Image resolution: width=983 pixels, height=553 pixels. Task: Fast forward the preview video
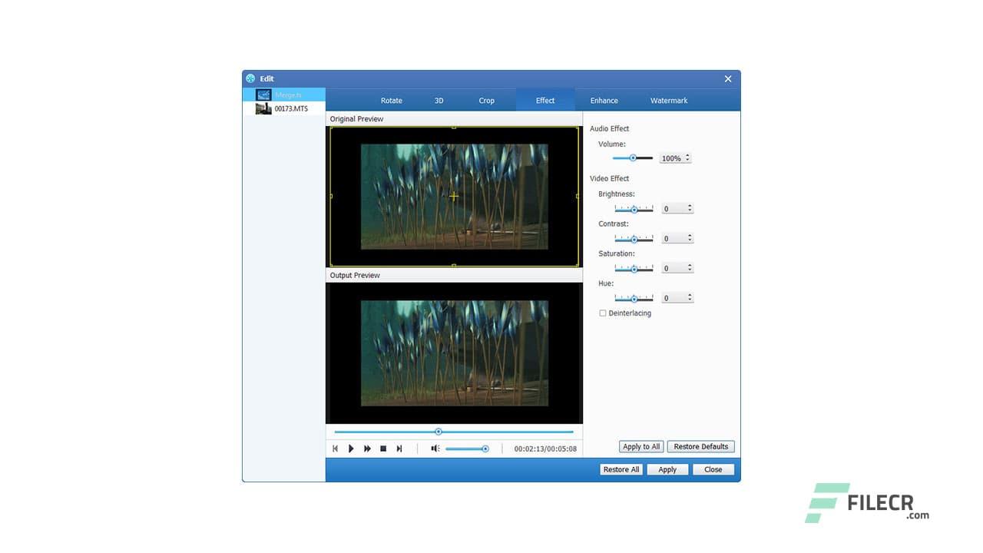367,448
